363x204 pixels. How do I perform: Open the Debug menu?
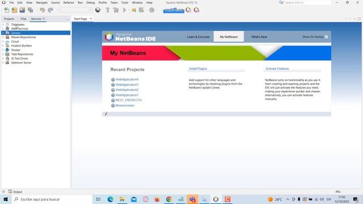91,2
